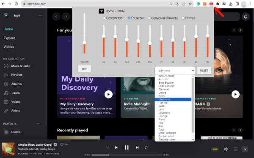Bookmark this page with the star icon
Viewport: 254px width, 158px height.
(190, 4)
